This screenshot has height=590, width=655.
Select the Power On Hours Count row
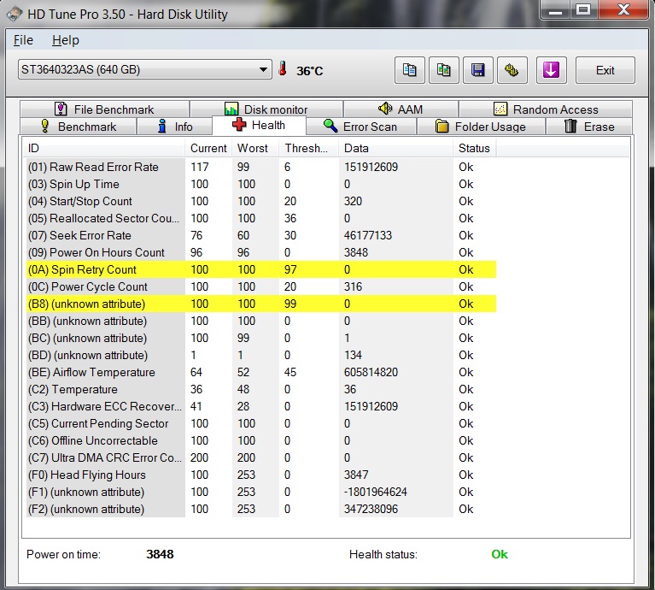point(261,252)
